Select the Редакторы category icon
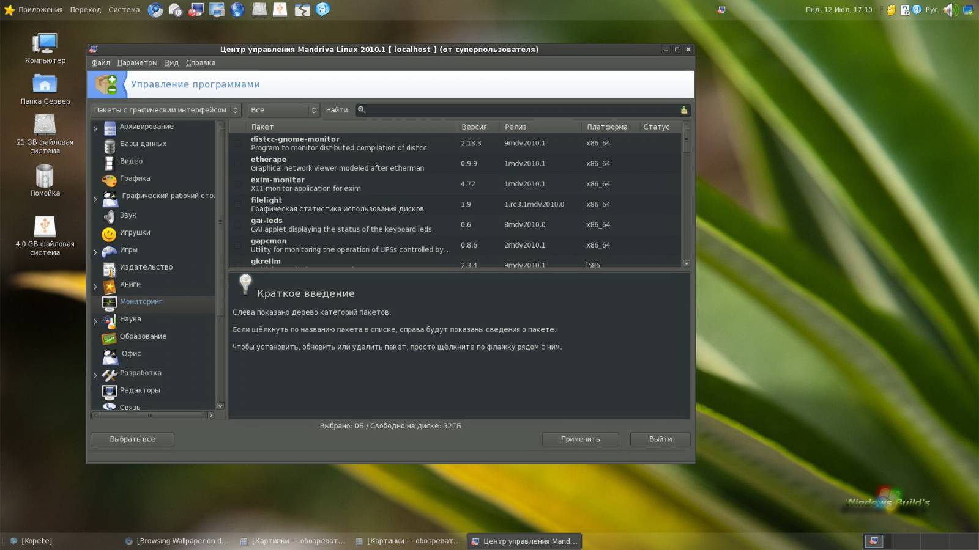Viewport: 979px width, 550px height. [110, 391]
